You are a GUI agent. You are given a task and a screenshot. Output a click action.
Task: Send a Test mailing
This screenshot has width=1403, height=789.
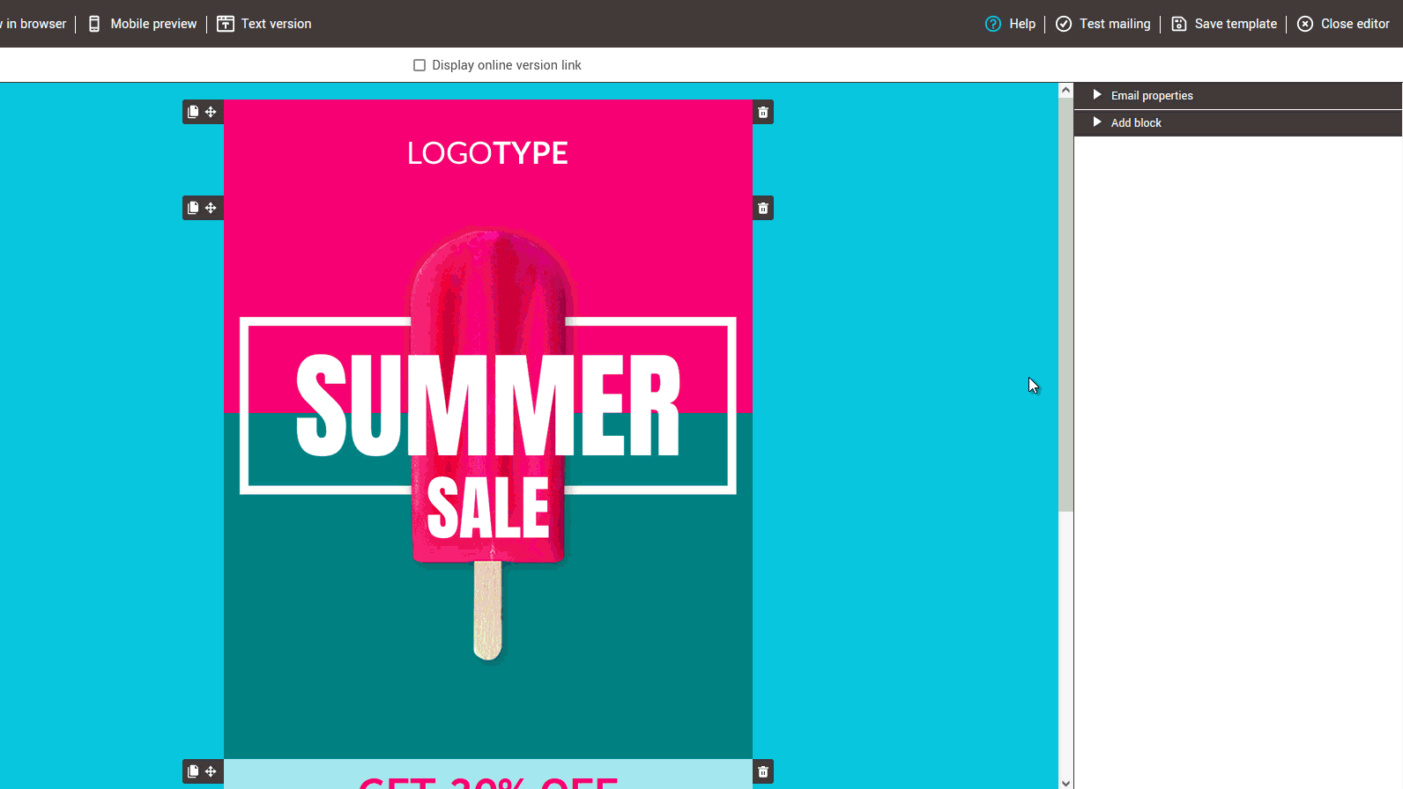coord(1103,24)
